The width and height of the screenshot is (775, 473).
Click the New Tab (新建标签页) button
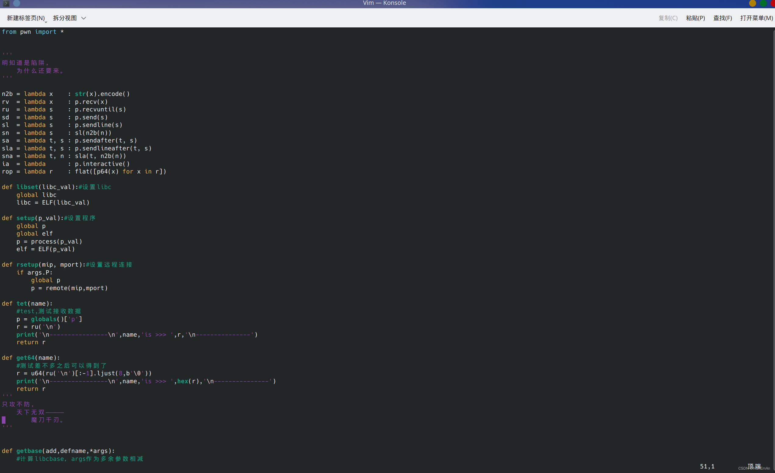[x=26, y=18]
